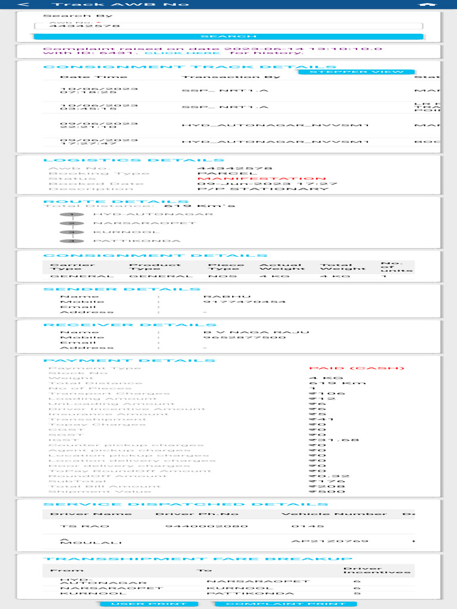This screenshot has width=457, height=609.
Task: Select the 10/06/2023 07:18:25 track row
Action: pyautogui.click(x=241, y=91)
